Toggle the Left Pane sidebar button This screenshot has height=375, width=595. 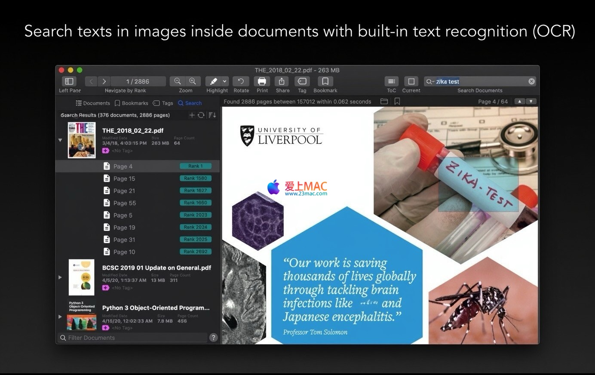tap(69, 81)
